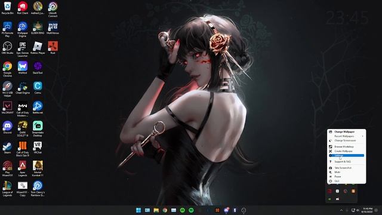Launch the VALORANT desktop shortcut
The image size is (382, 215).
8,107
